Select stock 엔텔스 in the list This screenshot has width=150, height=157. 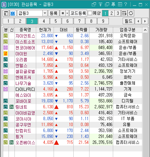tap(21, 65)
